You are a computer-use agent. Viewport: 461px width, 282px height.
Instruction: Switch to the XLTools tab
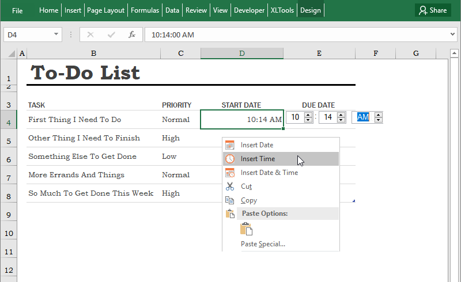click(282, 10)
